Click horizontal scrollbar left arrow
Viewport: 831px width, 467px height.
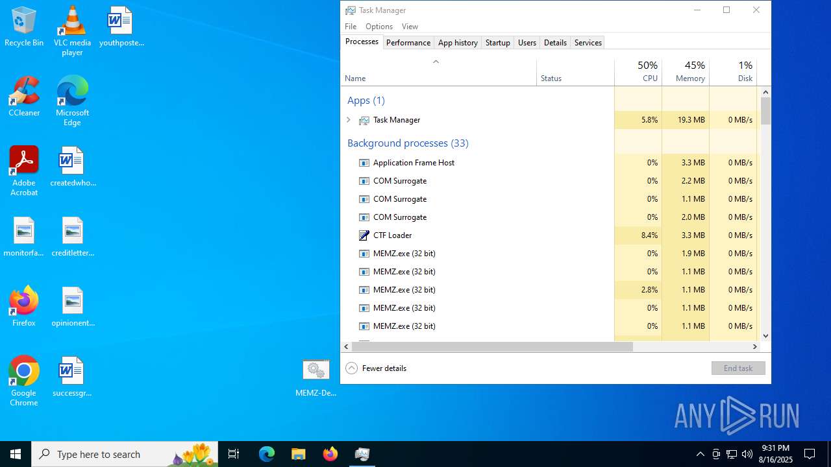tap(346, 347)
